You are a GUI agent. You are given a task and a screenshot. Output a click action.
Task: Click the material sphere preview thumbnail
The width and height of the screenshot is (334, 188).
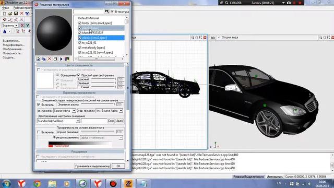point(54,32)
